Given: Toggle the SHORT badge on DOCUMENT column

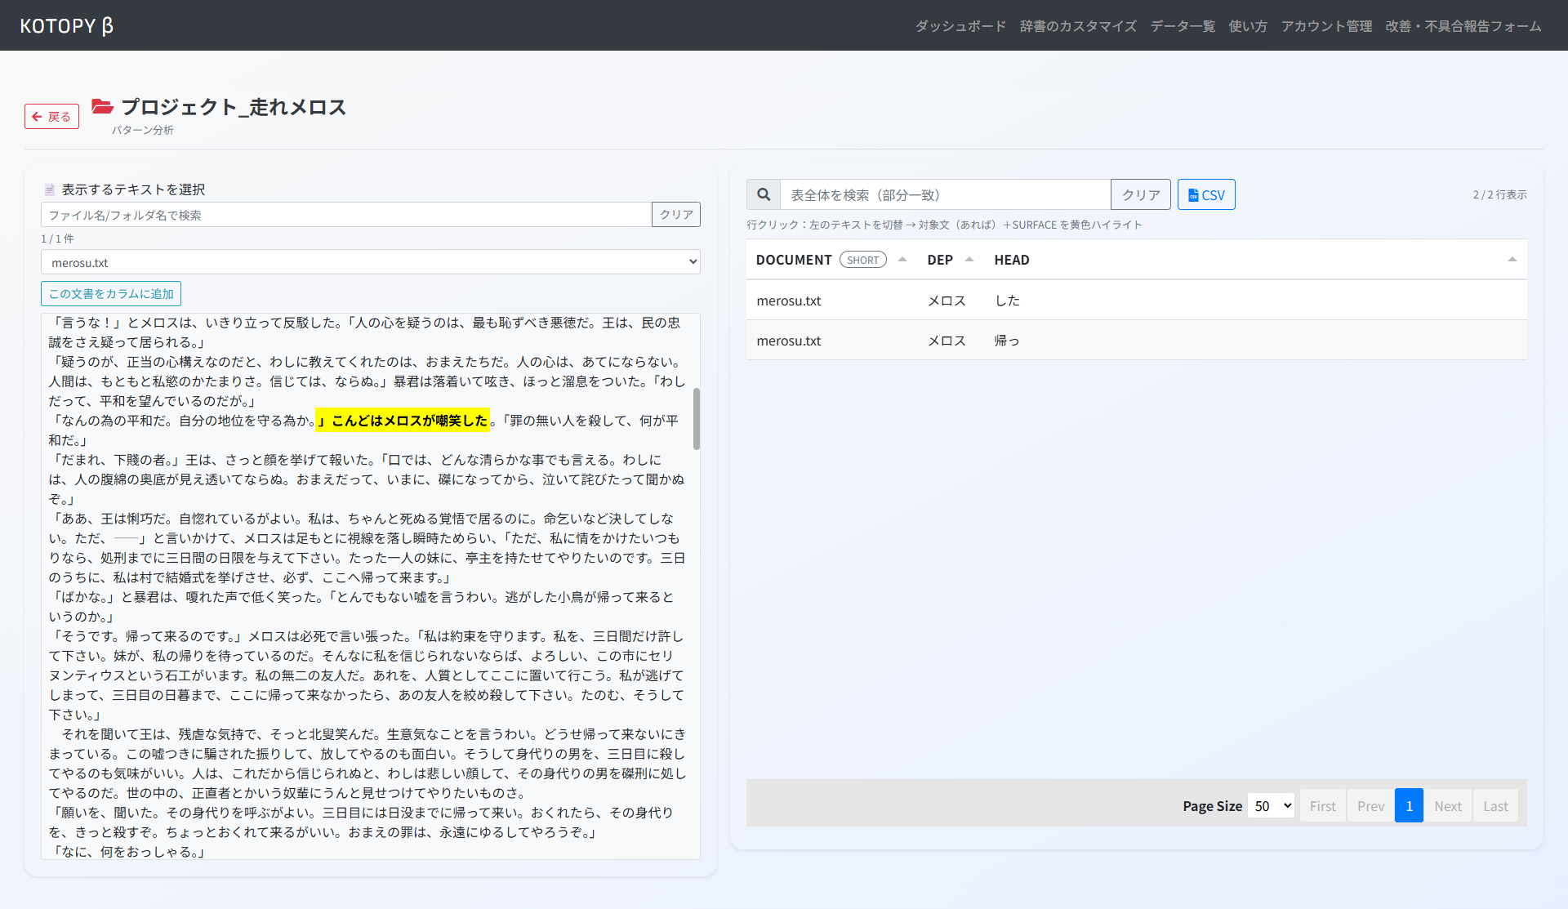Looking at the screenshot, I should coord(862,260).
